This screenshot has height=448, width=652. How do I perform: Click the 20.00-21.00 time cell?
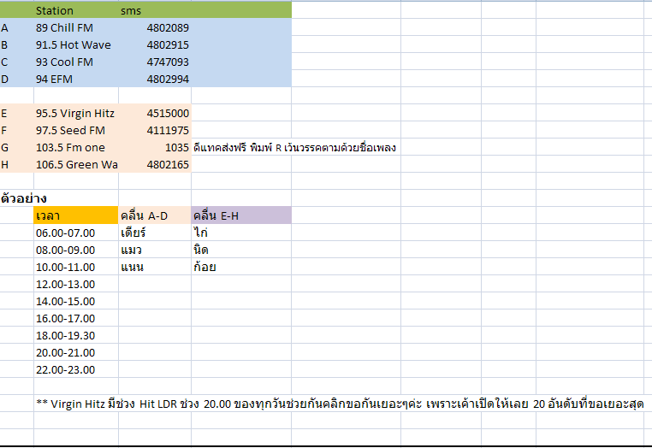pyautogui.click(x=76, y=352)
